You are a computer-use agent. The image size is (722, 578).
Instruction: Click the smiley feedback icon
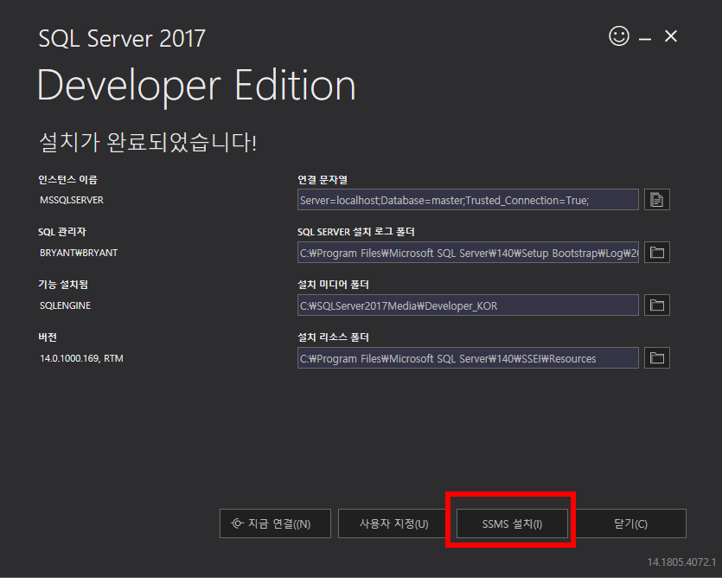pyautogui.click(x=619, y=36)
